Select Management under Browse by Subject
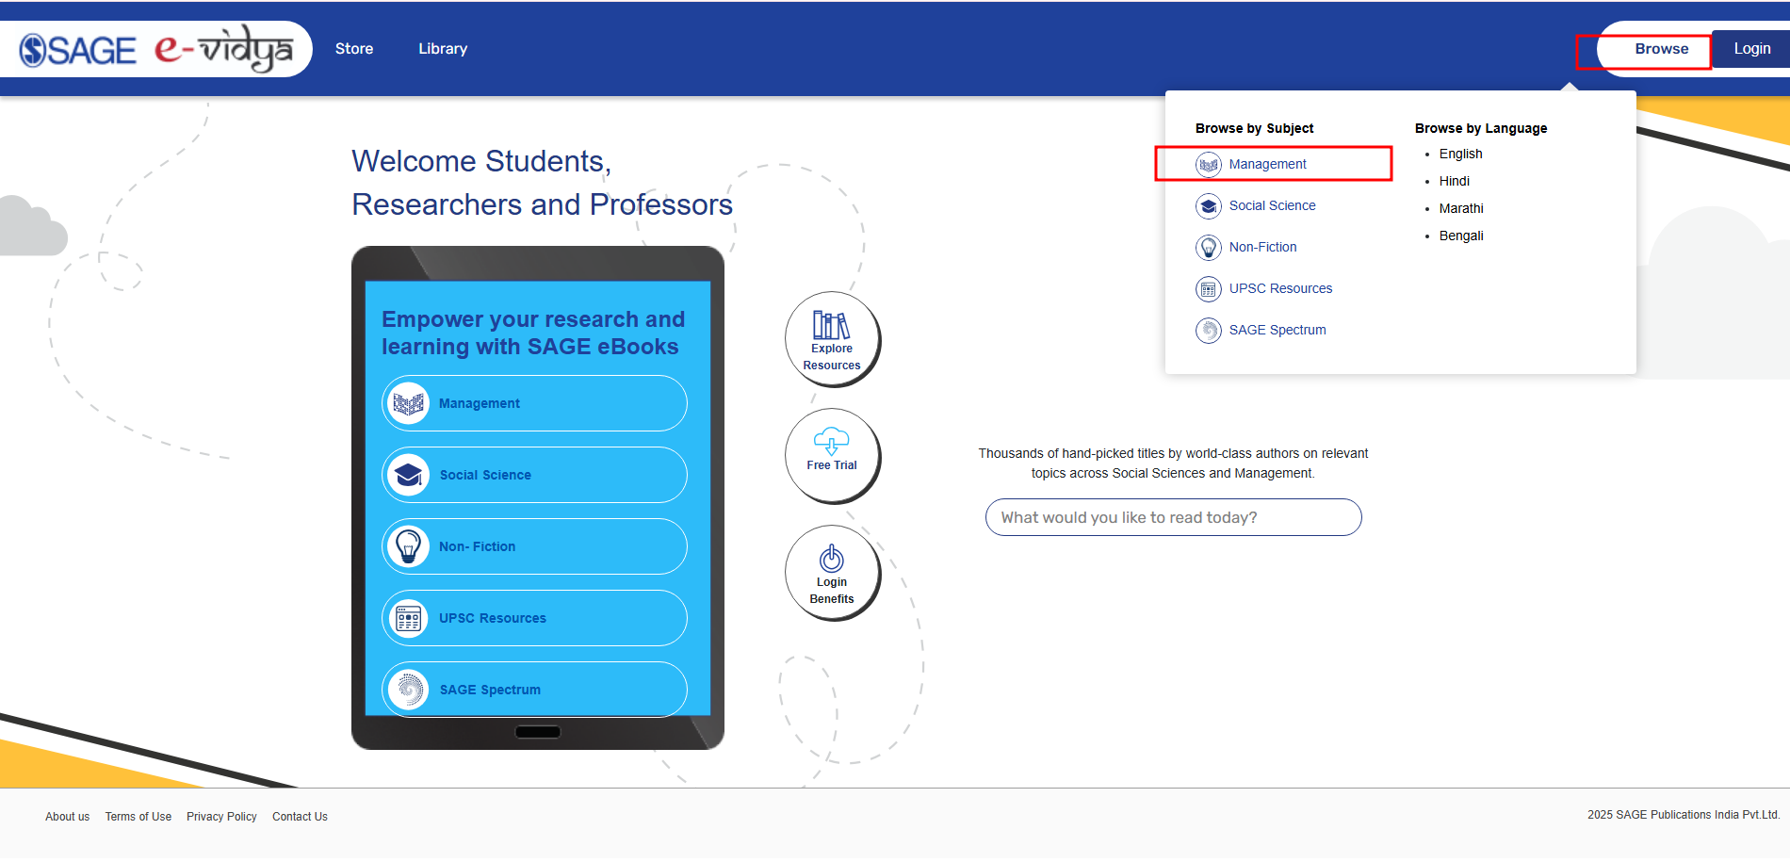Image resolution: width=1790 pixels, height=862 pixels. [1267, 164]
